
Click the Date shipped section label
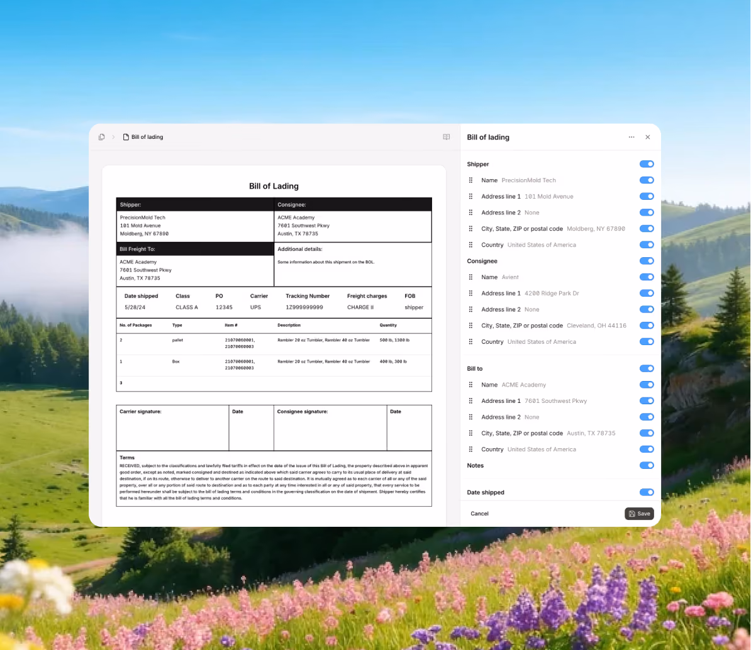pos(486,492)
